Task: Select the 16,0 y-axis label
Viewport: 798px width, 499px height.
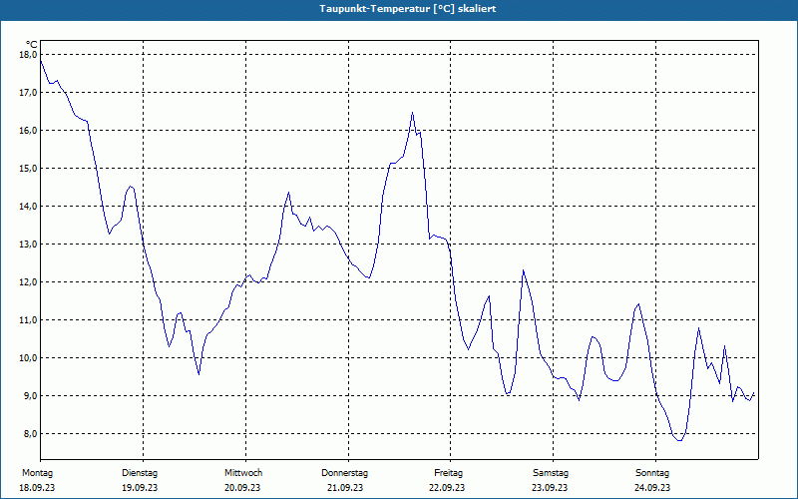Action: point(29,131)
